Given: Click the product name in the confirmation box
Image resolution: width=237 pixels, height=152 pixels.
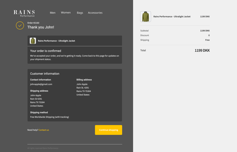Looking at the screenshot, I should pyautogui.click(x=56, y=41).
